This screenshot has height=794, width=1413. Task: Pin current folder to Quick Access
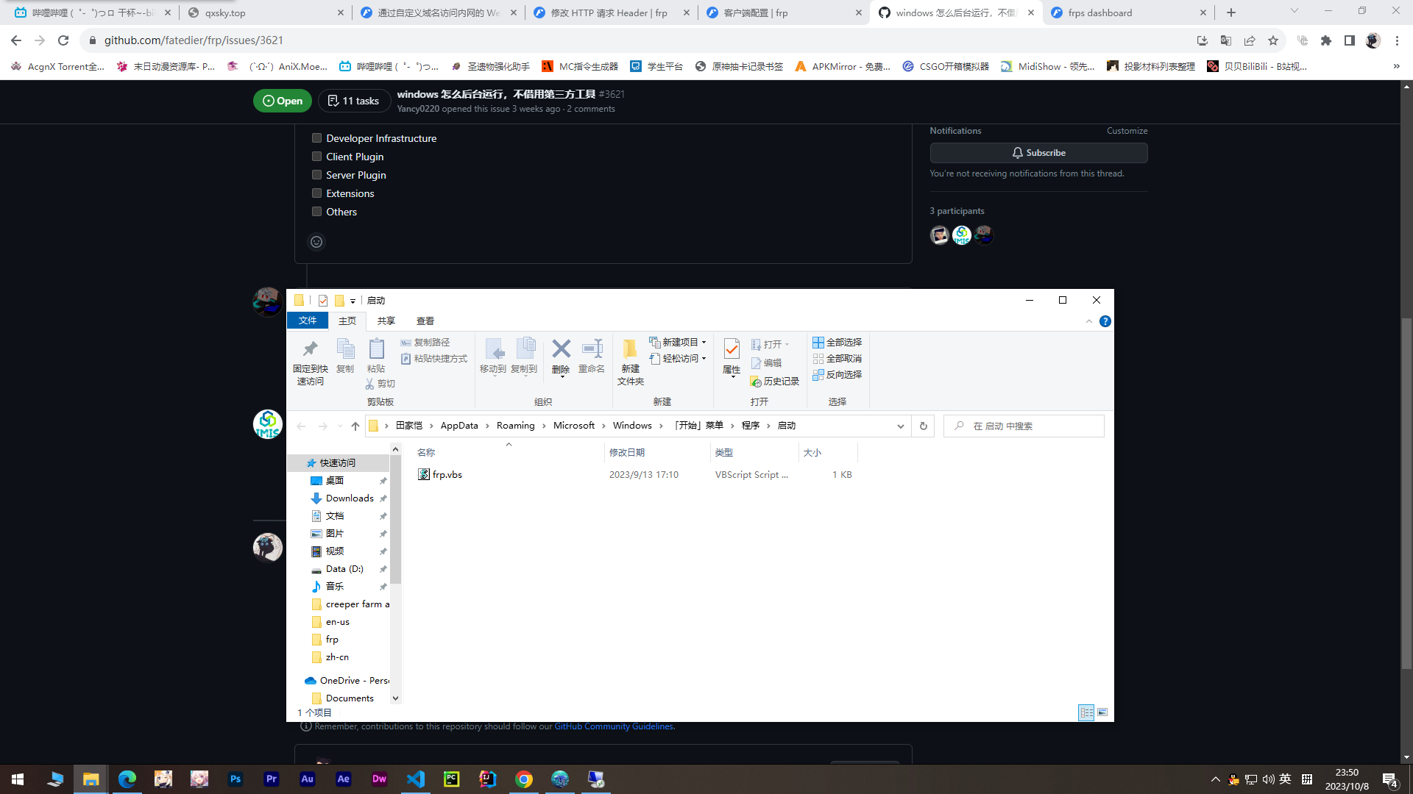point(310,360)
